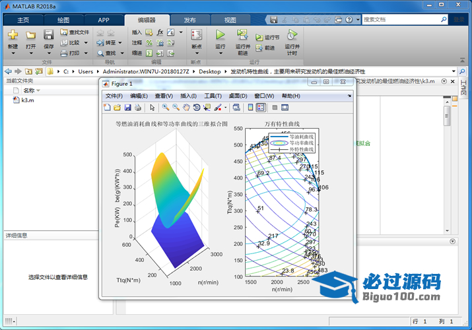Click the green percent comment icon

(149, 43)
